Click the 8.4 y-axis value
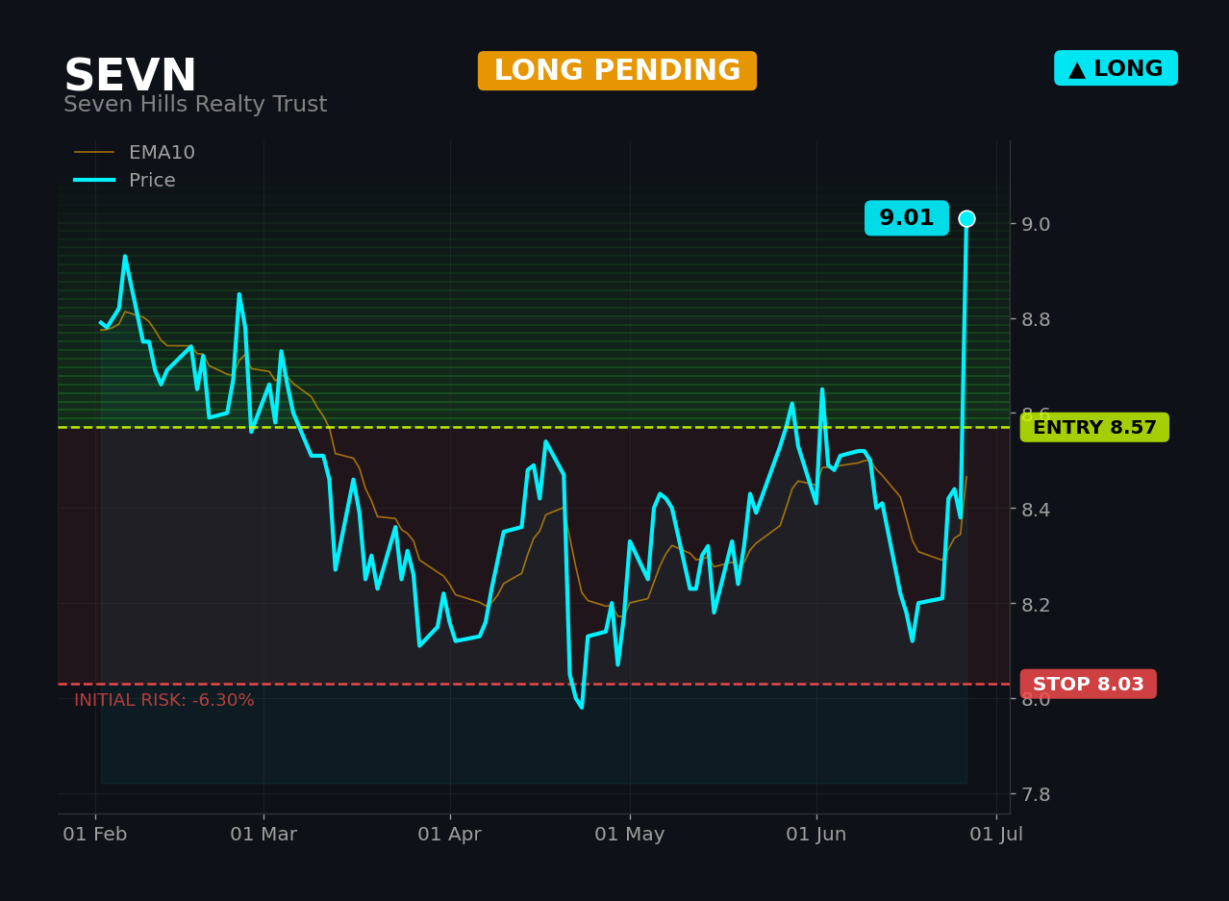 (x=1035, y=509)
